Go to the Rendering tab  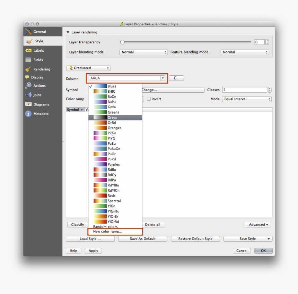[43, 69]
